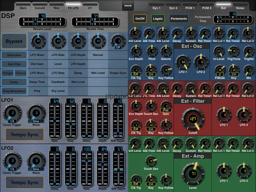This screenshot has width=256, height=192.
Task: Select the Wav tab
Action: tap(56, 7)
